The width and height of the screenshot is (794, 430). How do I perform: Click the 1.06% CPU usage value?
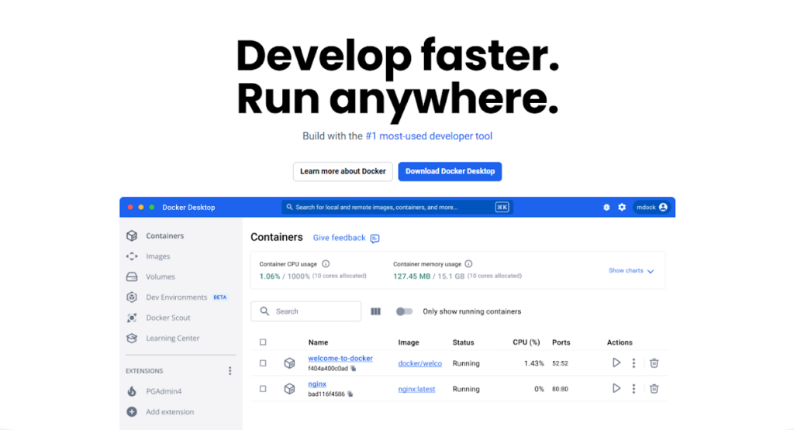click(x=269, y=277)
